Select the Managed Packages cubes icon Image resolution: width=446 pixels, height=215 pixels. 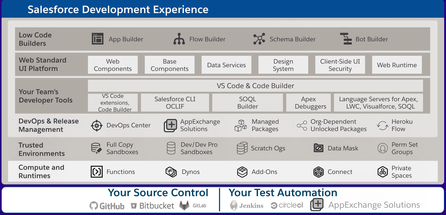[241, 126]
